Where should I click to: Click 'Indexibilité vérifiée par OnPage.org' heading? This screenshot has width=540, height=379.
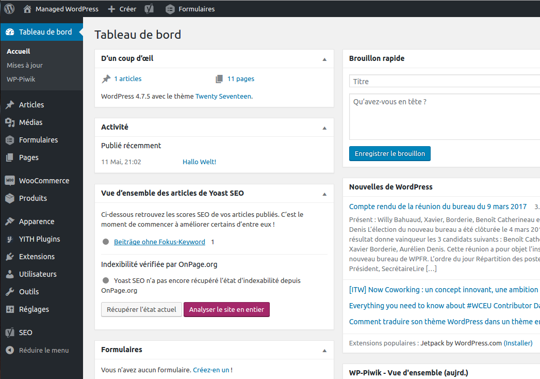[159, 264]
